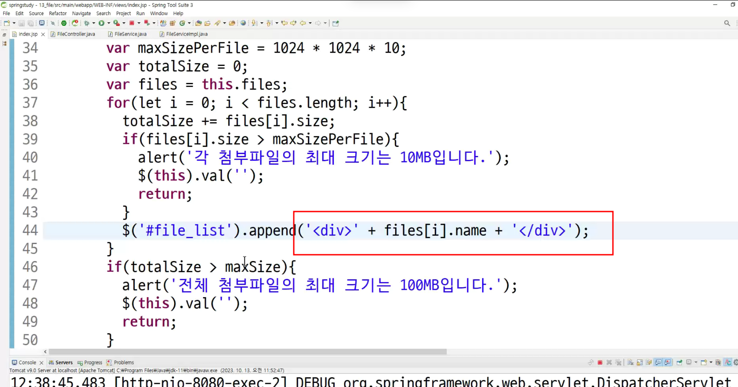Click the Save All toolbar icon

31,23
